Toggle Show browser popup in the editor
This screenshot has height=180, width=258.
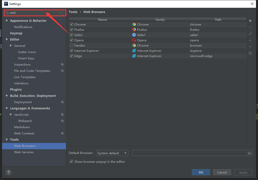click(x=71, y=162)
